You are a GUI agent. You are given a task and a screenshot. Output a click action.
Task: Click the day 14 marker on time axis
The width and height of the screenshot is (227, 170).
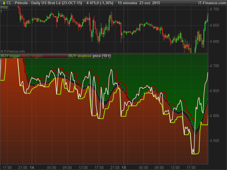32,167
